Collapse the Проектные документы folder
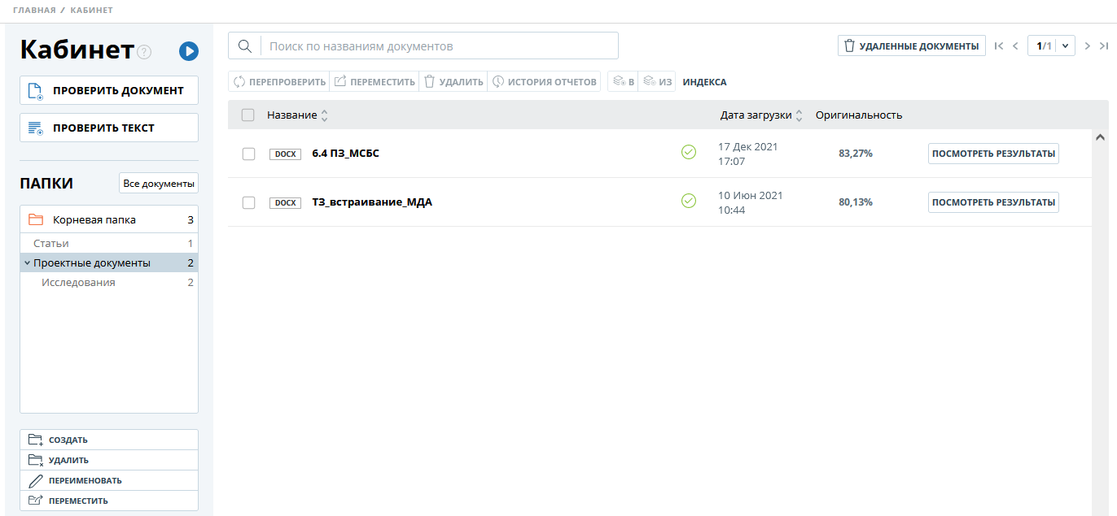1117x516 pixels. tap(27, 263)
